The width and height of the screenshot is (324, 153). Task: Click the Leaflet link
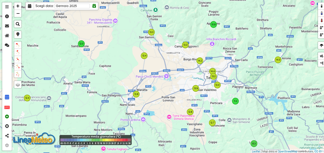coord(256,151)
